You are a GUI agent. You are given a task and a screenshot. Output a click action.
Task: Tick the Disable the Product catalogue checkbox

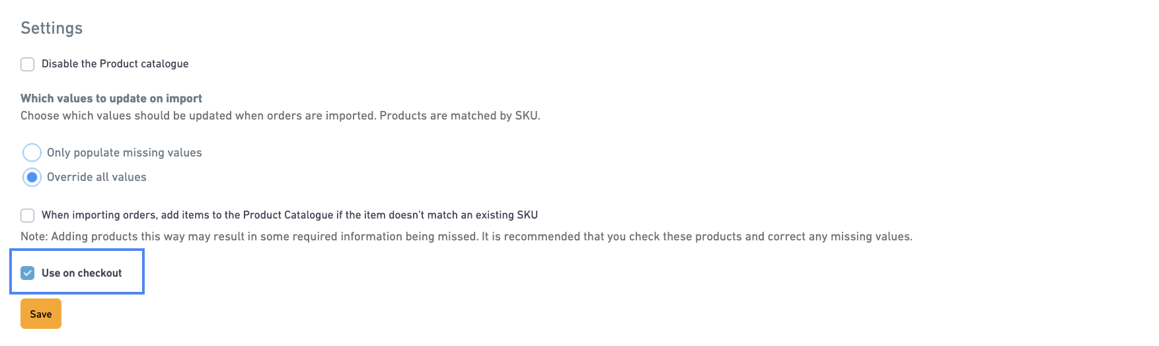tap(27, 64)
